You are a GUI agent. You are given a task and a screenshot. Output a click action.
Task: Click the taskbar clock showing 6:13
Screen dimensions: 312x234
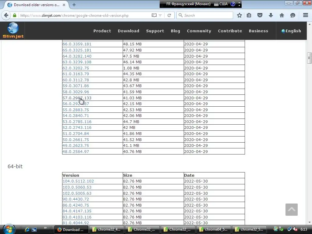coord(304,229)
